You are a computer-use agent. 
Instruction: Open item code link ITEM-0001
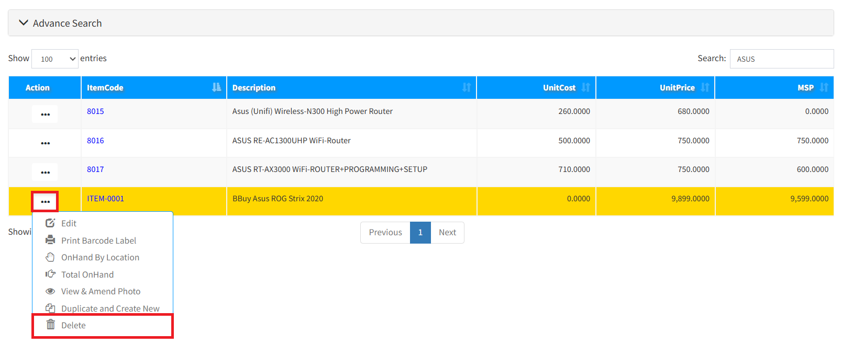[x=105, y=199]
